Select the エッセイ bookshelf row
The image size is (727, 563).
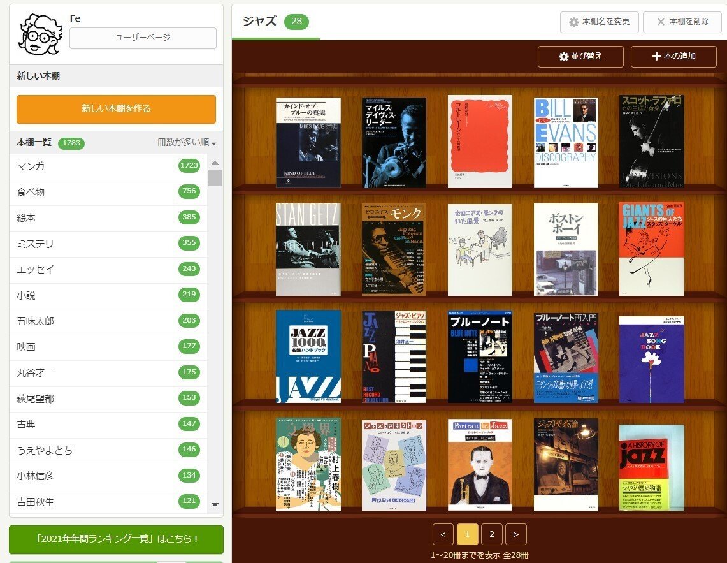(108, 269)
